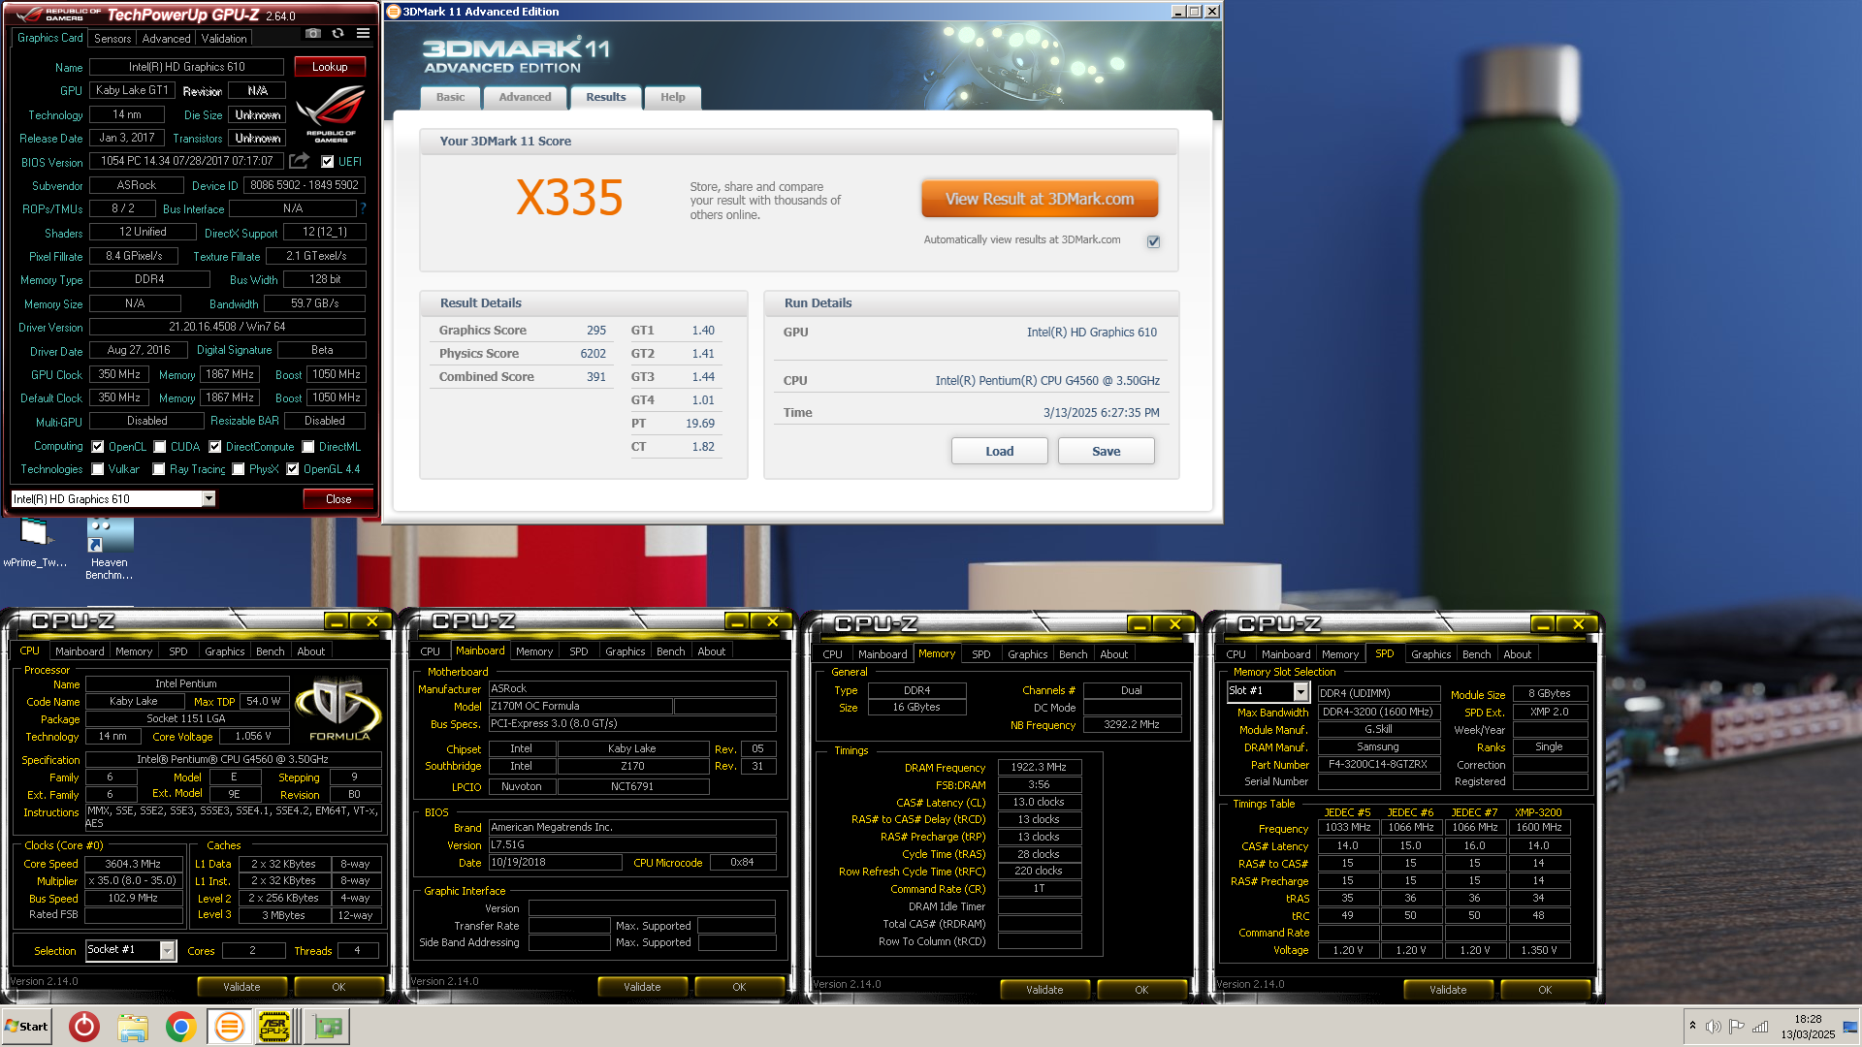Click the OC Formula logo in CPU-Z
Image resolution: width=1862 pixels, height=1047 pixels.
(x=337, y=710)
